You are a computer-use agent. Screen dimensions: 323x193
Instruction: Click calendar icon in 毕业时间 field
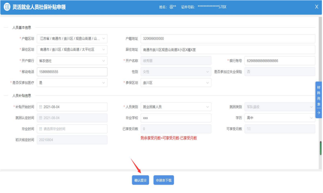pos(41,129)
